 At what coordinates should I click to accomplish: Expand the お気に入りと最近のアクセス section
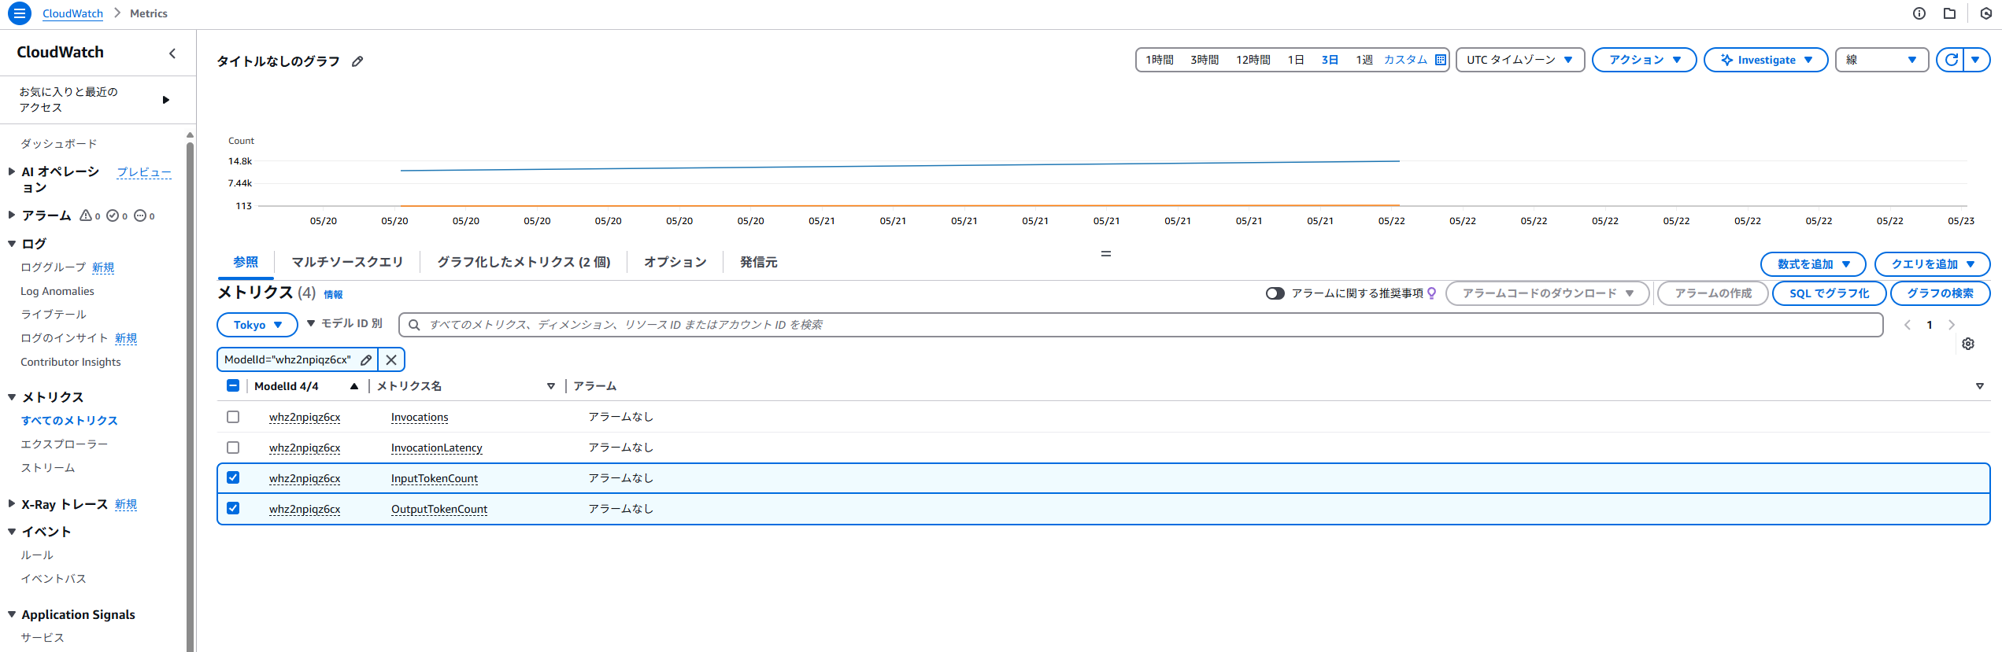165,100
